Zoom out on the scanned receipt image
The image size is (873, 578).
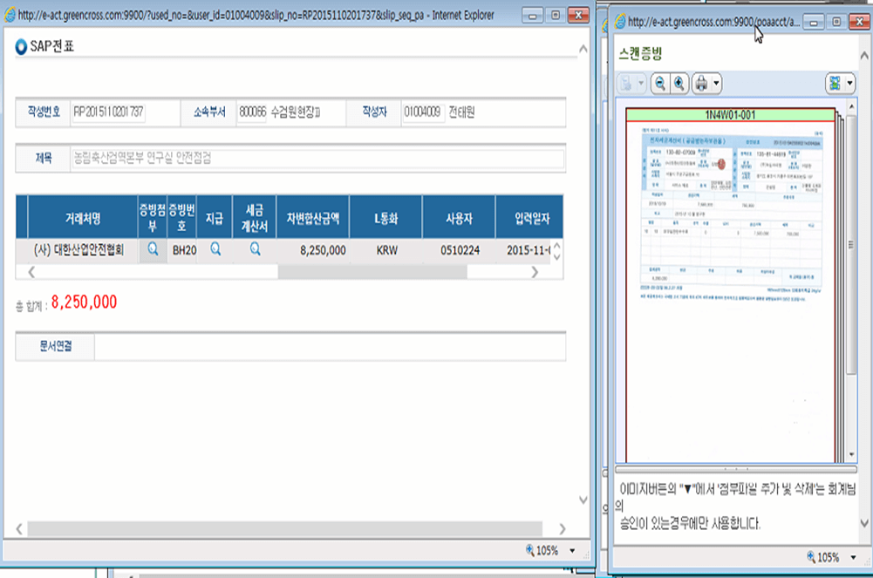(660, 83)
